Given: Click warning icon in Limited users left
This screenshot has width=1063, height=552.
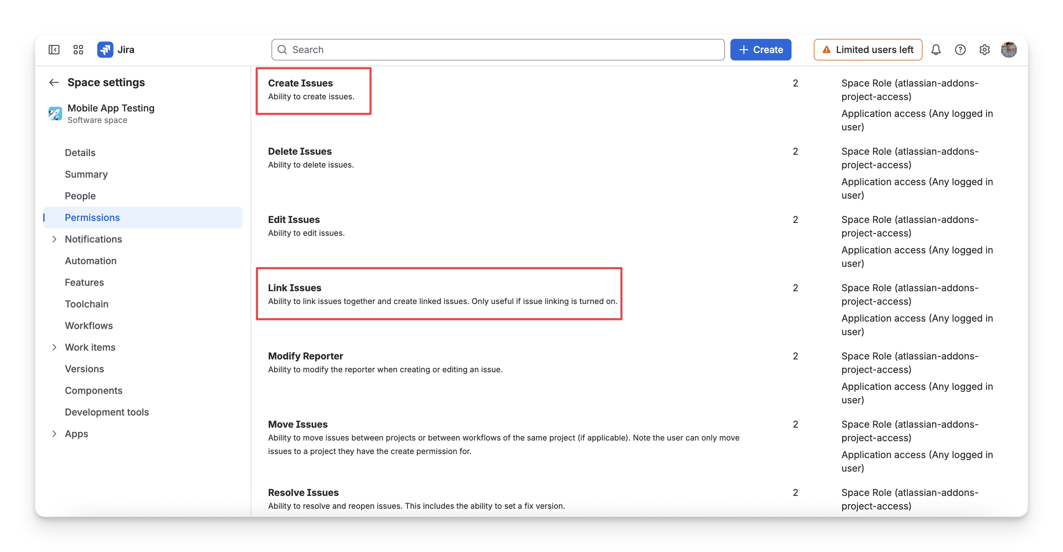Looking at the screenshot, I should 826,50.
